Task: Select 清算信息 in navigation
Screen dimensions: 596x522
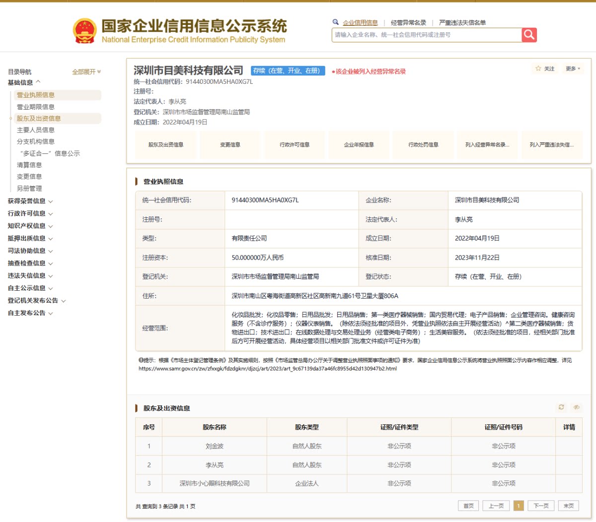Action: tap(29, 165)
